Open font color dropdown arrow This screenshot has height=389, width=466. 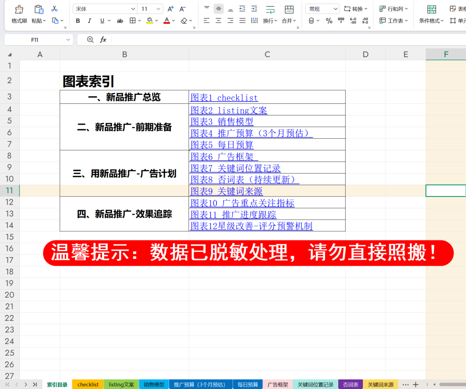[173, 21]
